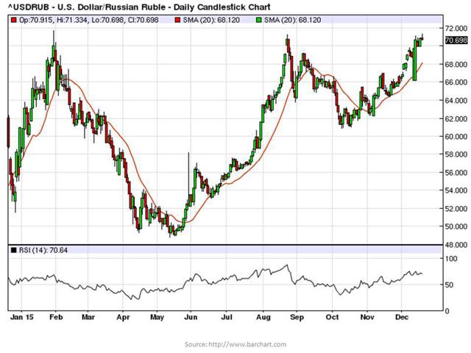The width and height of the screenshot is (471, 353).
Task: Click the red OHLC legend swatch
Action: pos(13,20)
